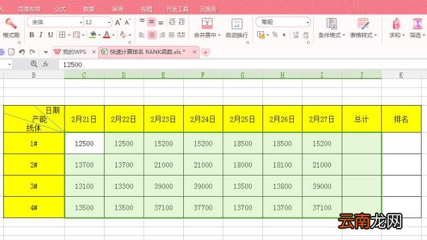This screenshot has height=240, width=427.
Task: Select the Format Painter (格式刷) tool
Action: point(11,28)
